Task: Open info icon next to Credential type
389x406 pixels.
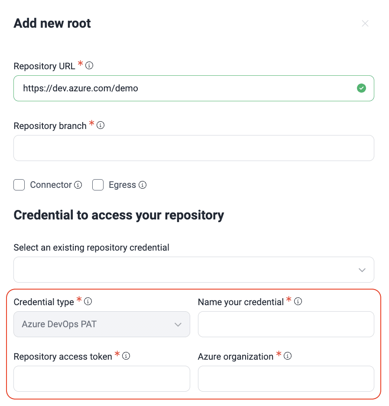Action: [x=88, y=301]
